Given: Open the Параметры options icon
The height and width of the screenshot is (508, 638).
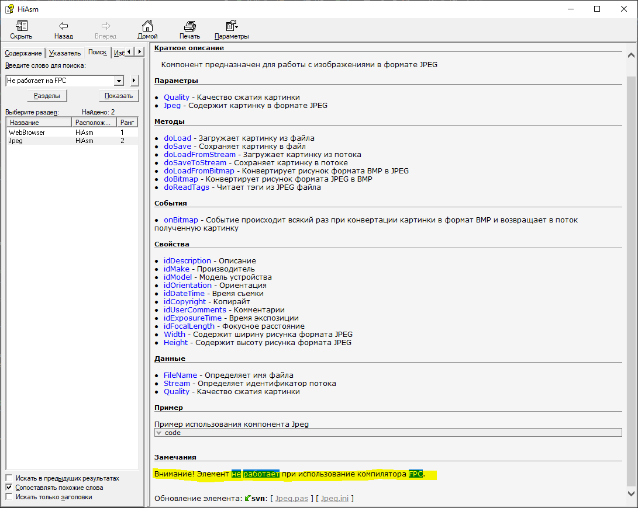Looking at the screenshot, I should [232, 26].
